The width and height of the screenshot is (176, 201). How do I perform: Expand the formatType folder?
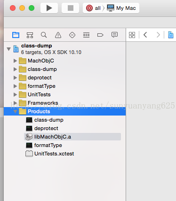(x=15, y=86)
